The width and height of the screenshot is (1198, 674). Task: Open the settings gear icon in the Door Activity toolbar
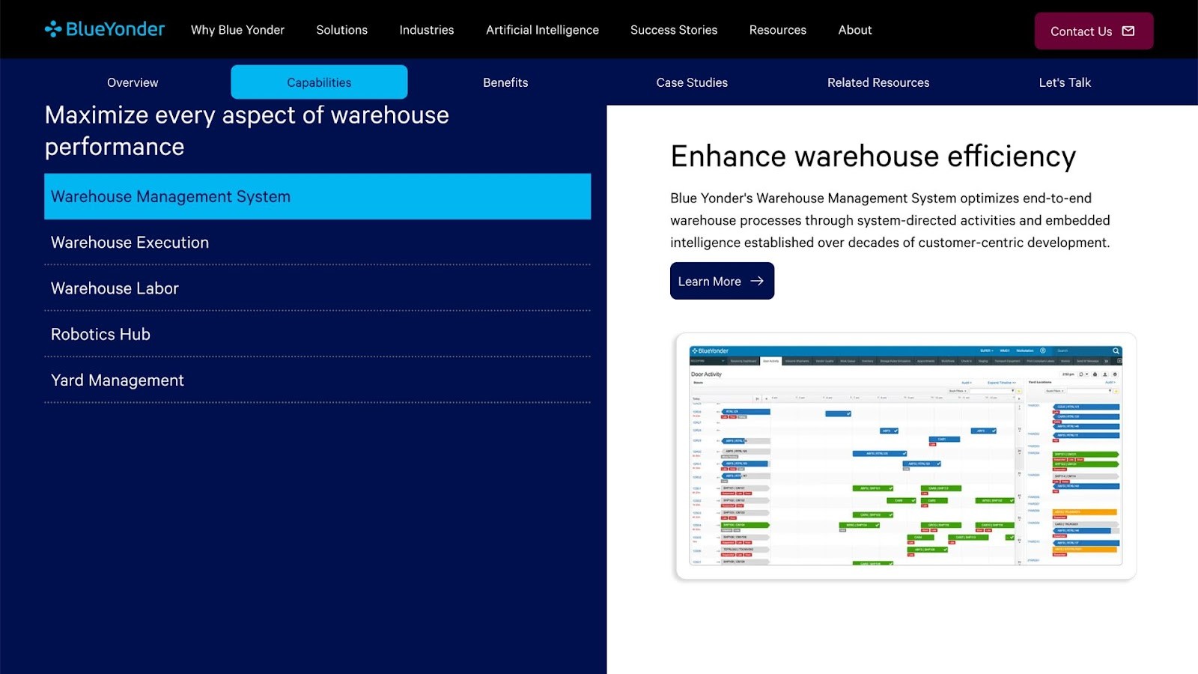pos(1116,374)
